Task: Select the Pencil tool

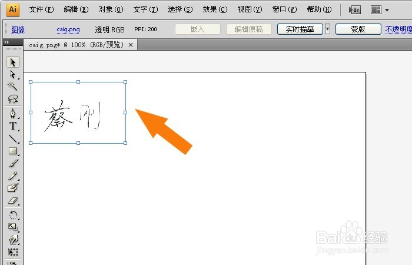Action: pos(12,175)
